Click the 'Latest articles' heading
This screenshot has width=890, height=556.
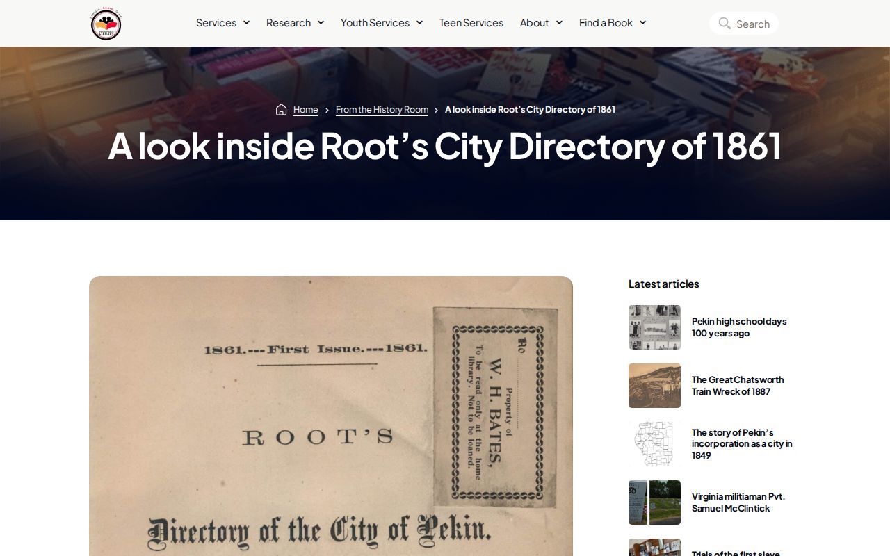click(x=664, y=284)
